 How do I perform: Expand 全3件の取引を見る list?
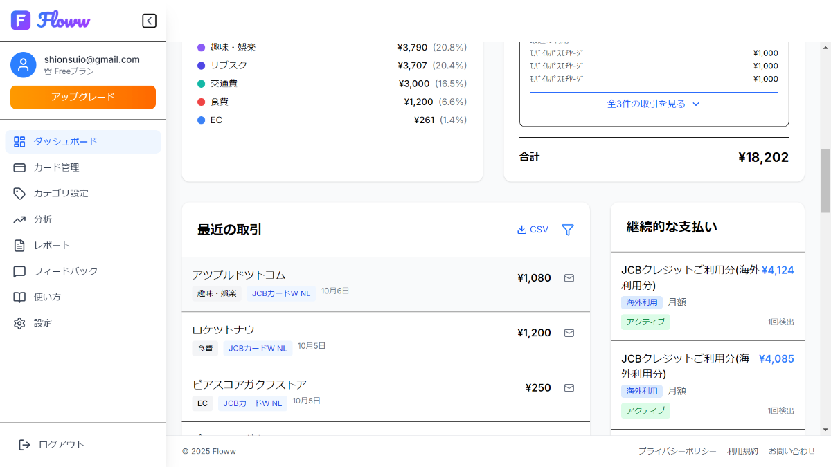(x=654, y=104)
